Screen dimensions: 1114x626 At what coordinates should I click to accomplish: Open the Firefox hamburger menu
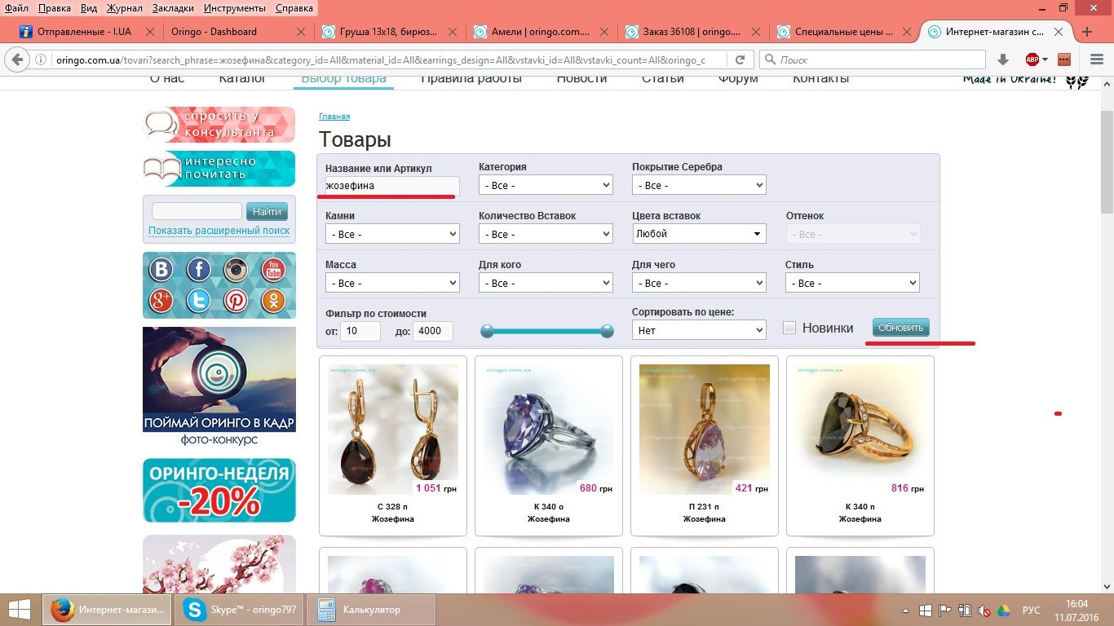[x=1097, y=60]
